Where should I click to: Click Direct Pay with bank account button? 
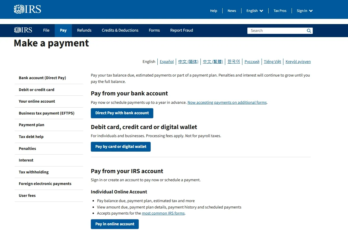click(x=122, y=113)
